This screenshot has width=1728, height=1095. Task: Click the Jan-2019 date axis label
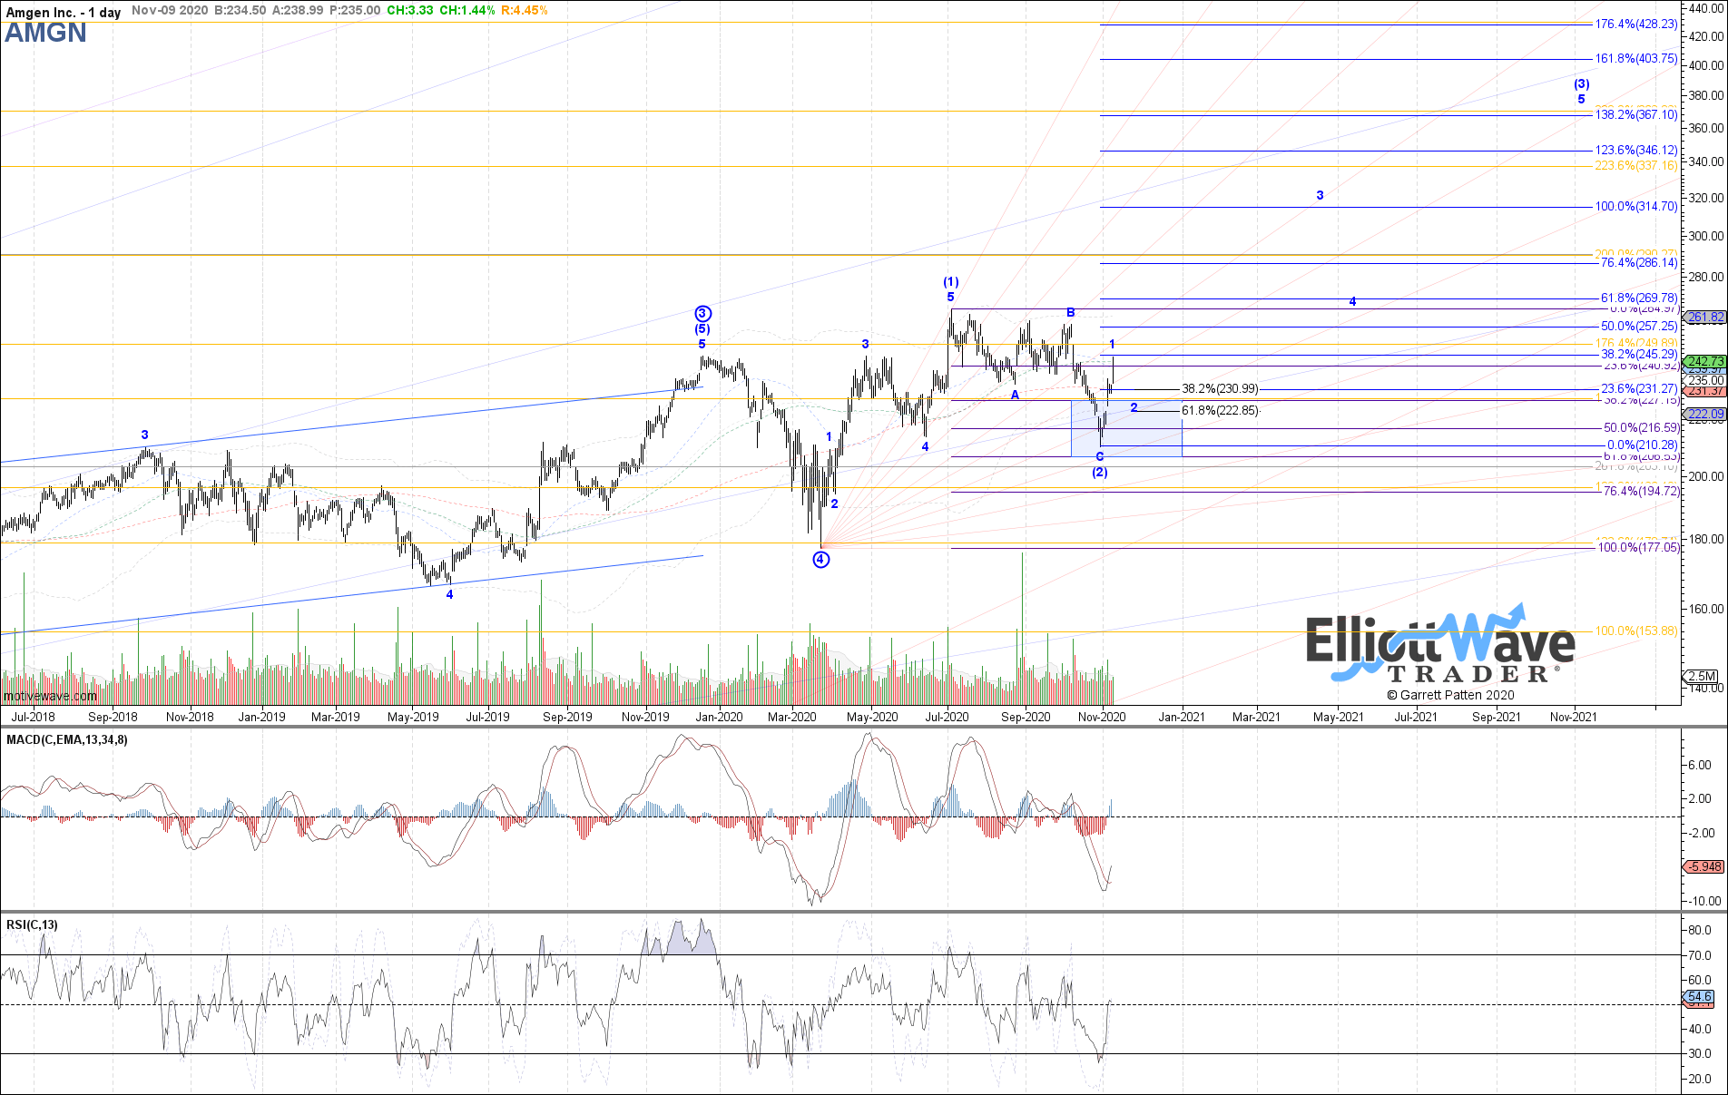(261, 717)
